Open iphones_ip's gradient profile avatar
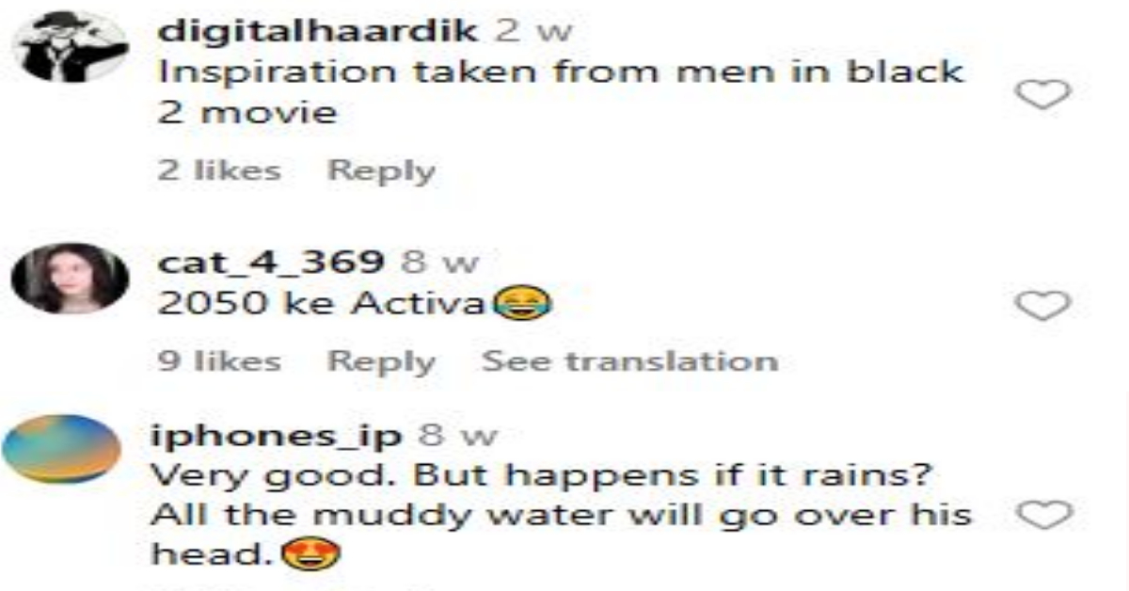 point(62,449)
